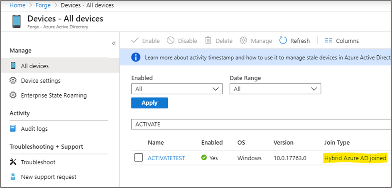Click the Home breadcrumb link

tap(17, 5)
